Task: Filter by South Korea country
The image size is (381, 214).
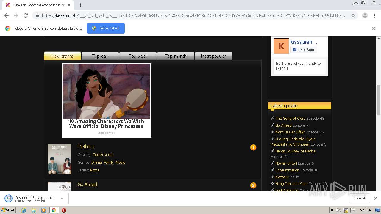Action: click(103, 155)
